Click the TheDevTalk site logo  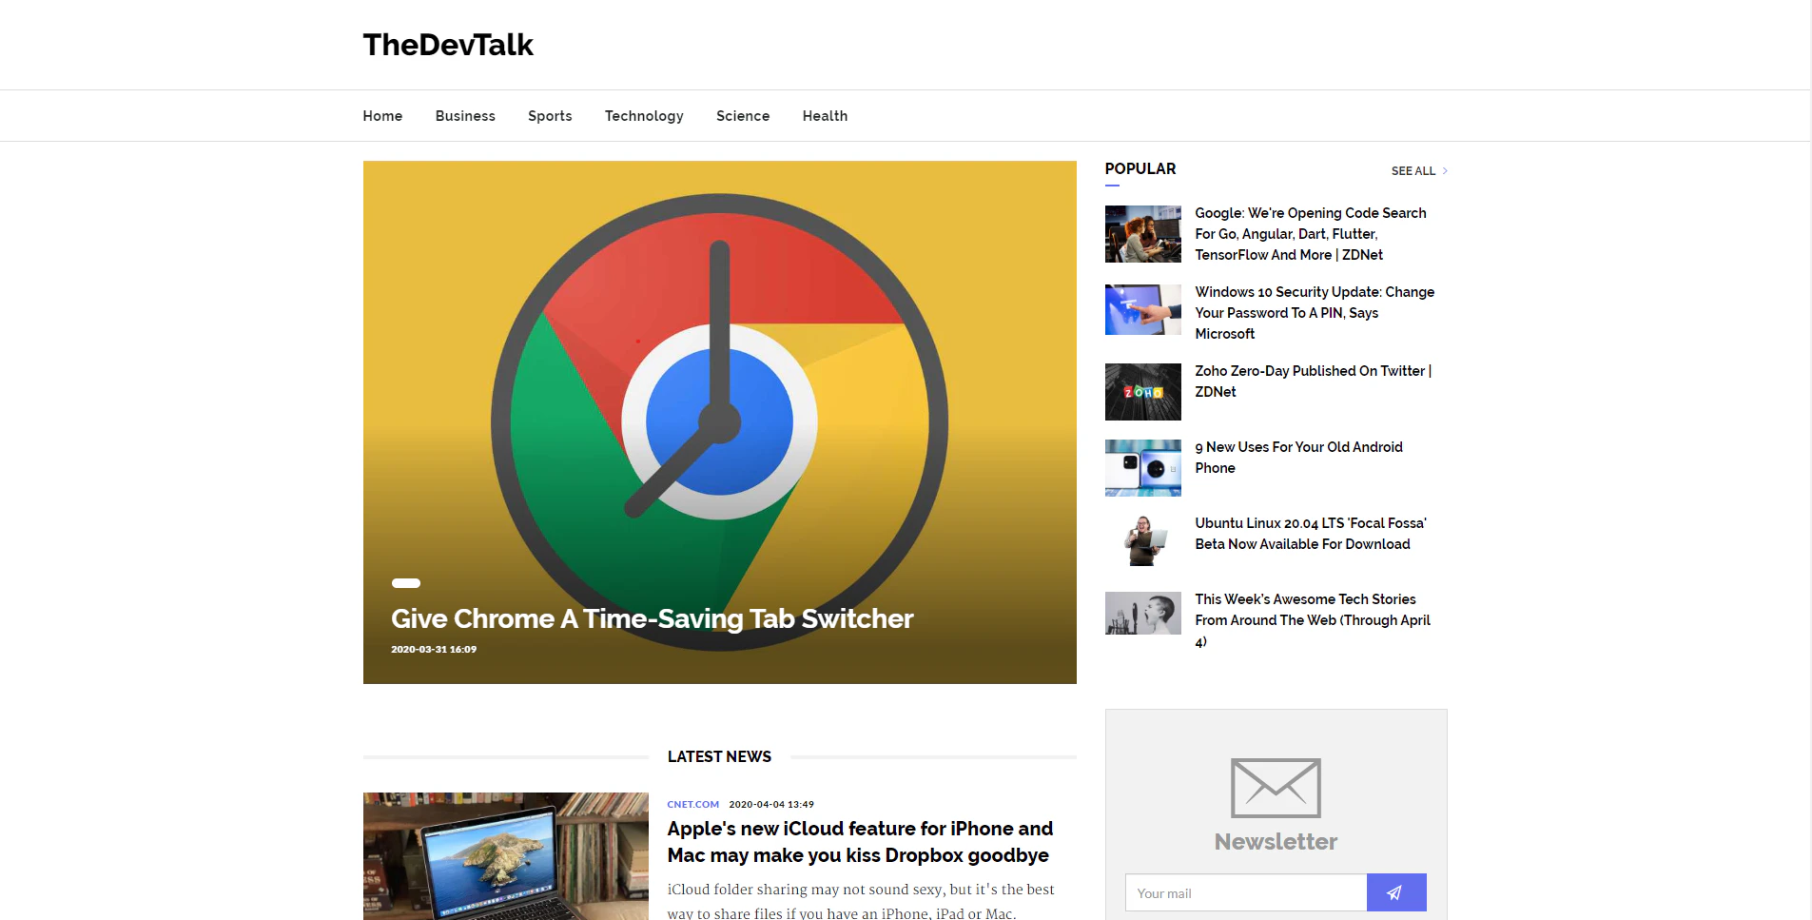click(x=448, y=44)
